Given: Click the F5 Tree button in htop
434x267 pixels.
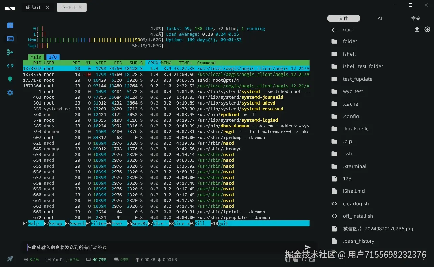Looking at the screenshot, I should [x=117, y=224].
